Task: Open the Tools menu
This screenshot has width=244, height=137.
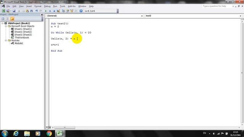Action: tap(63, 6)
